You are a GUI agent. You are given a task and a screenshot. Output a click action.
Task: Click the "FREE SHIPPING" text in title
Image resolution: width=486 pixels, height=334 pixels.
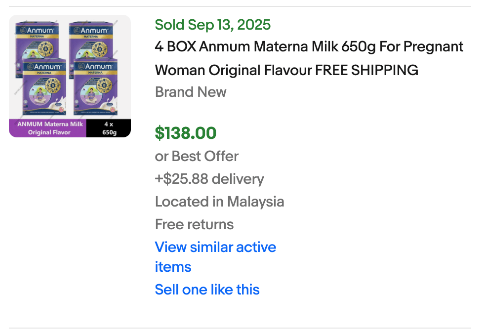point(366,70)
